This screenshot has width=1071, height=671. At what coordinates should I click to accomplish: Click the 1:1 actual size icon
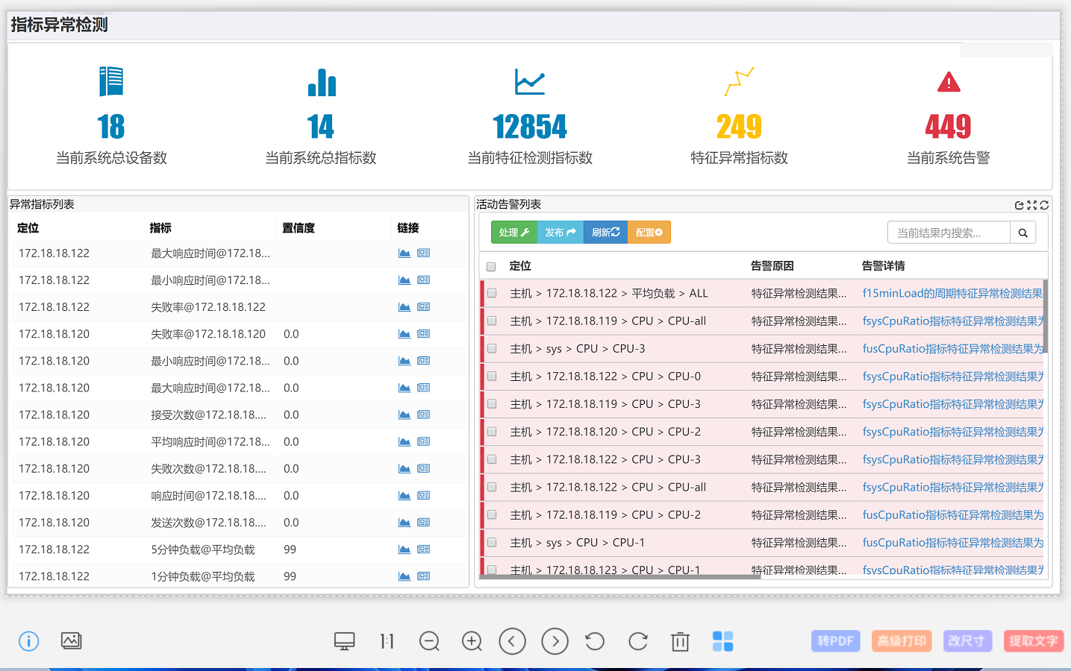[x=387, y=641]
